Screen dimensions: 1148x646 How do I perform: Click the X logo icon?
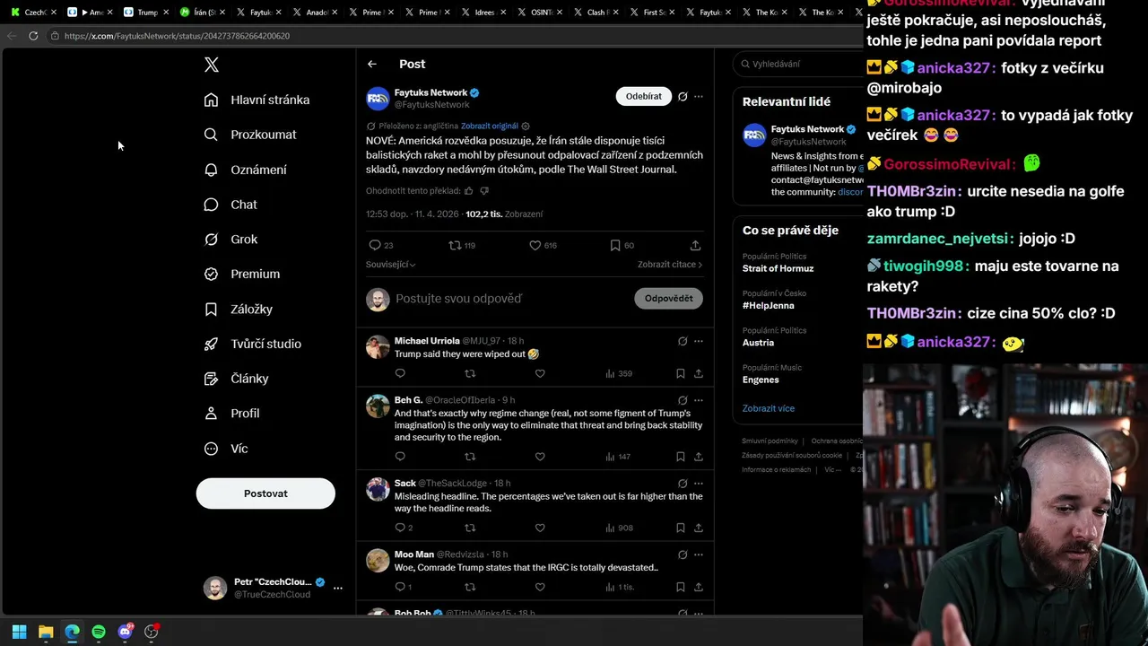[x=211, y=65]
